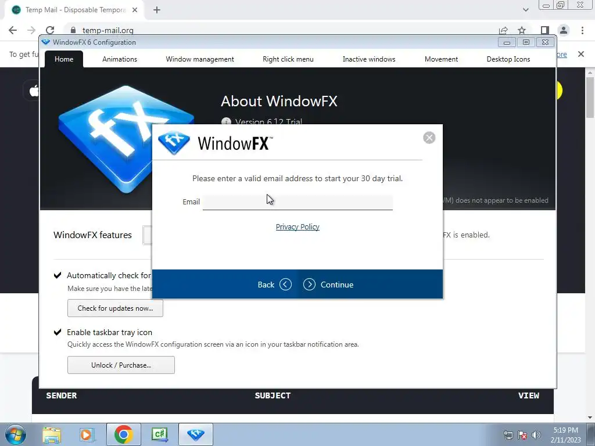Open Chrome side panel icon
Viewport: 595px width, 446px height.
coord(545,30)
